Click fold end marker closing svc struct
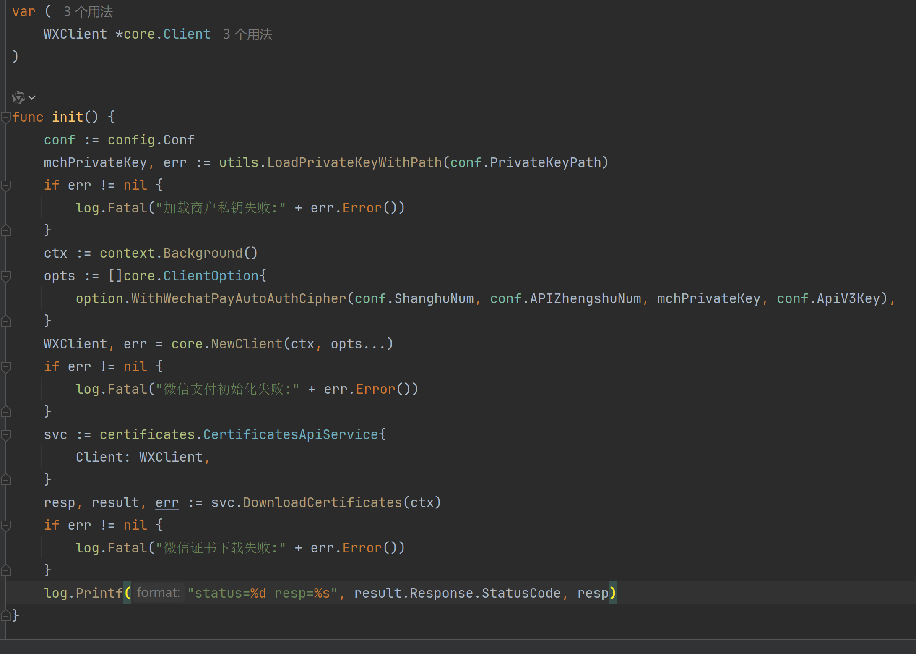This screenshot has width=916, height=654. 5,480
